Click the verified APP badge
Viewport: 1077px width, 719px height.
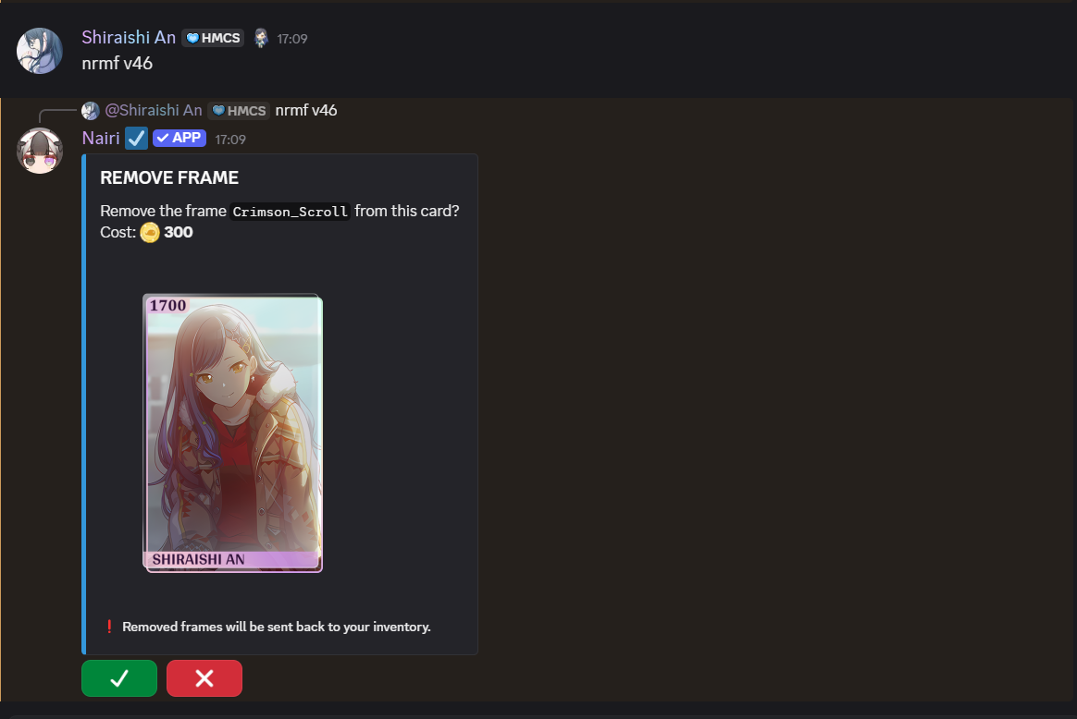point(179,139)
